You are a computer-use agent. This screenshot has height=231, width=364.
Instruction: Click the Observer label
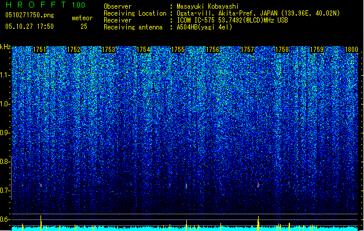[117, 6]
